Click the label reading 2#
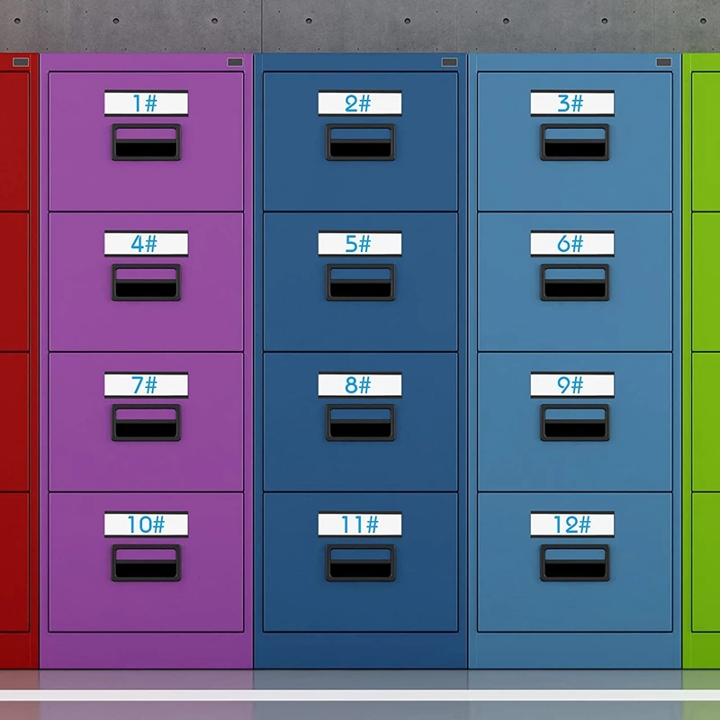 359,103
